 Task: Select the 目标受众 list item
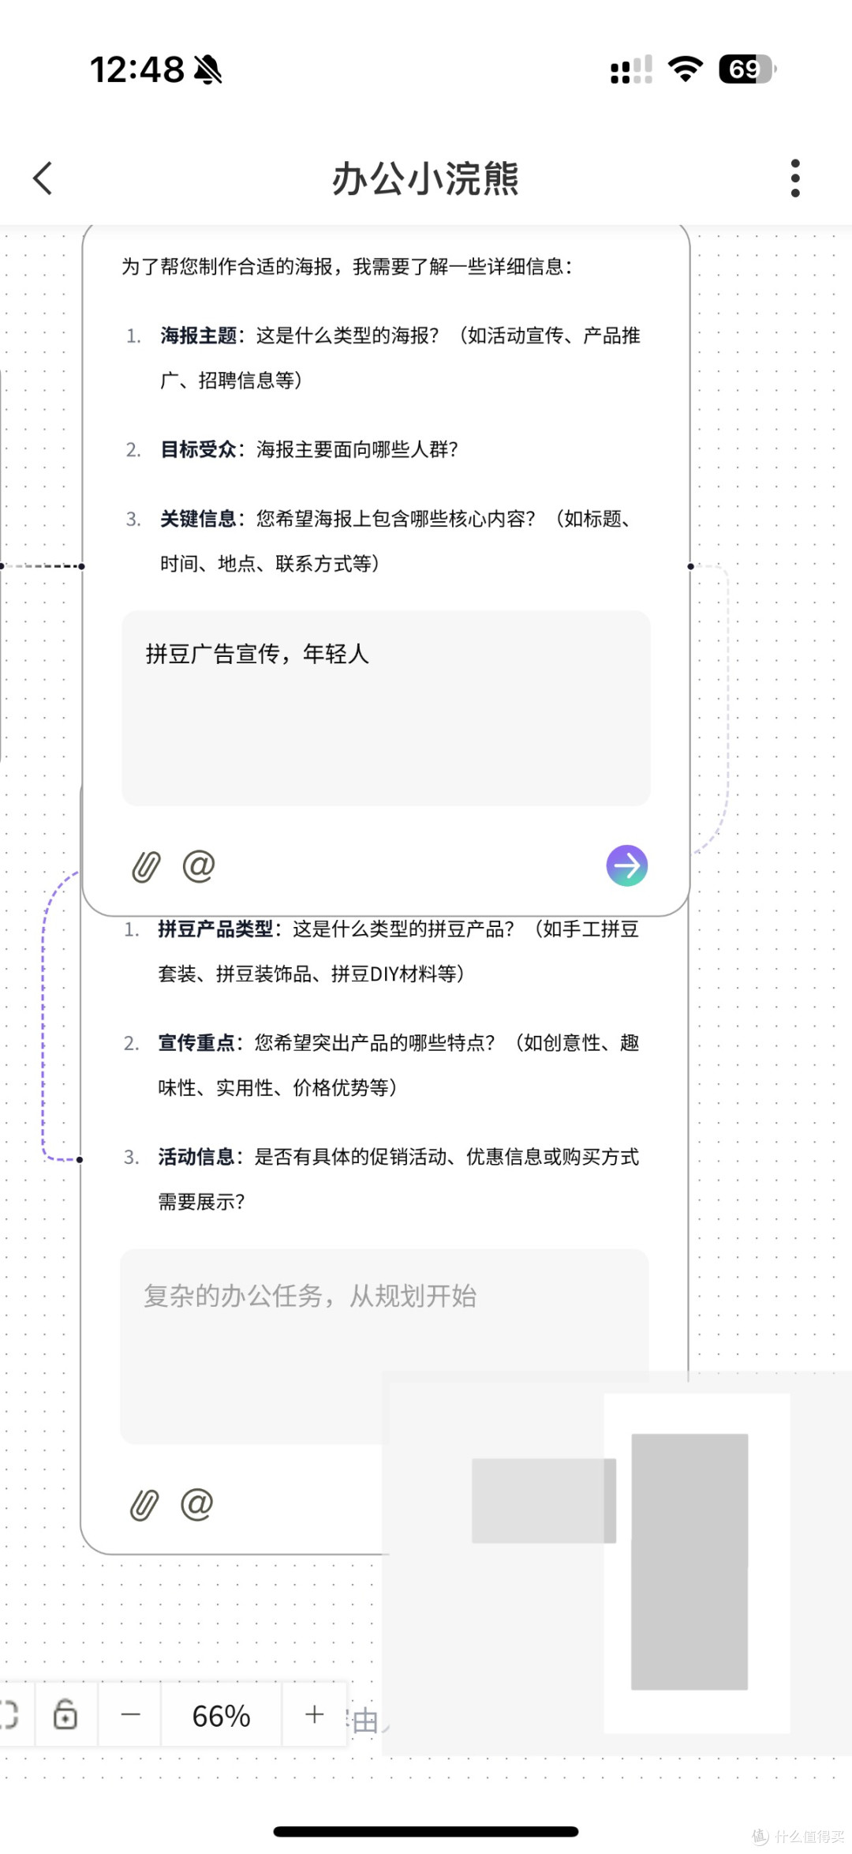[292, 449]
